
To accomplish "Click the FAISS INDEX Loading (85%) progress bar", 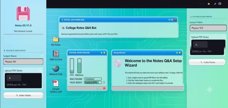I will click(x=93, y=83).
